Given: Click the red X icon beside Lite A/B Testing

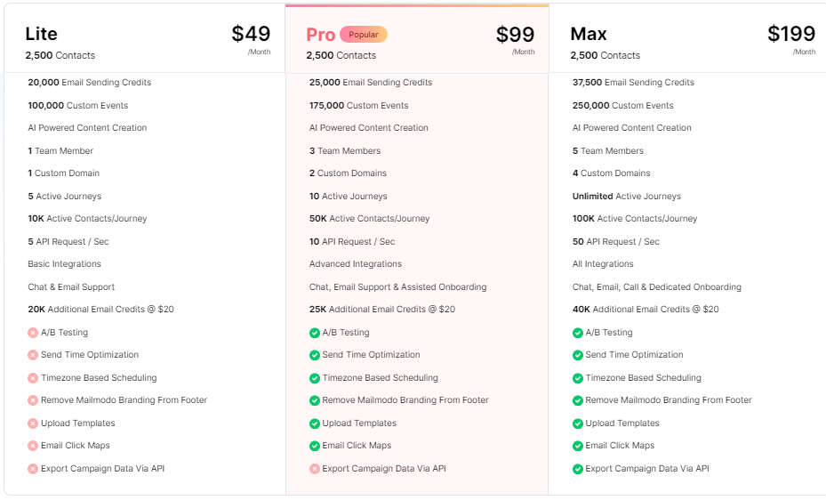Looking at the screenshot, I should pos(33,333).
